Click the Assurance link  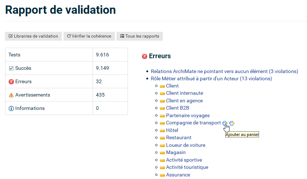pos(178,175)
